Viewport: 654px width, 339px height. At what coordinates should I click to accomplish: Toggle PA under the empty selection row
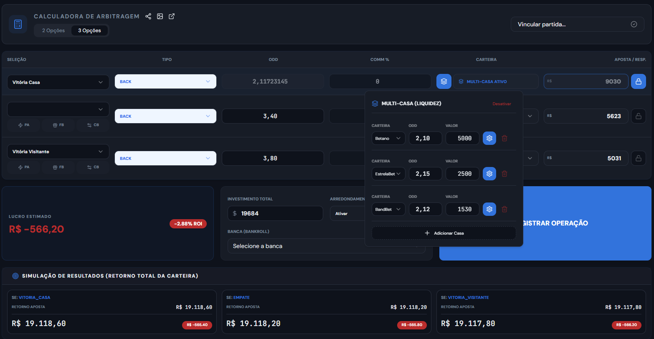click(24, 125)
